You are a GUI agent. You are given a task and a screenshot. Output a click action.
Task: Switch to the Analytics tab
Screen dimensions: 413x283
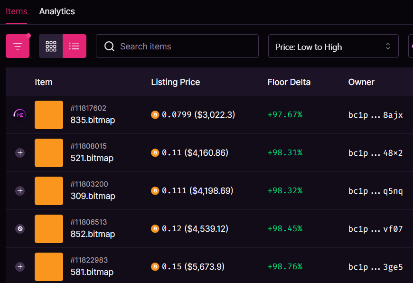click(57, 11)
